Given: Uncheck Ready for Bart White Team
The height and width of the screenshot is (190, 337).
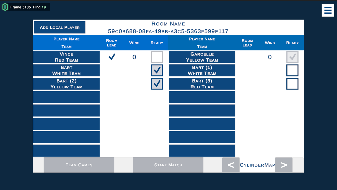Looking at the screenshot, I should 157,70.
